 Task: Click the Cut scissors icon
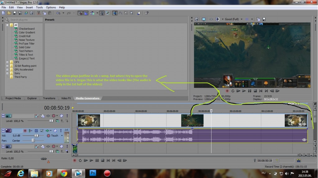pyautogui.click(x=39, y=13)
